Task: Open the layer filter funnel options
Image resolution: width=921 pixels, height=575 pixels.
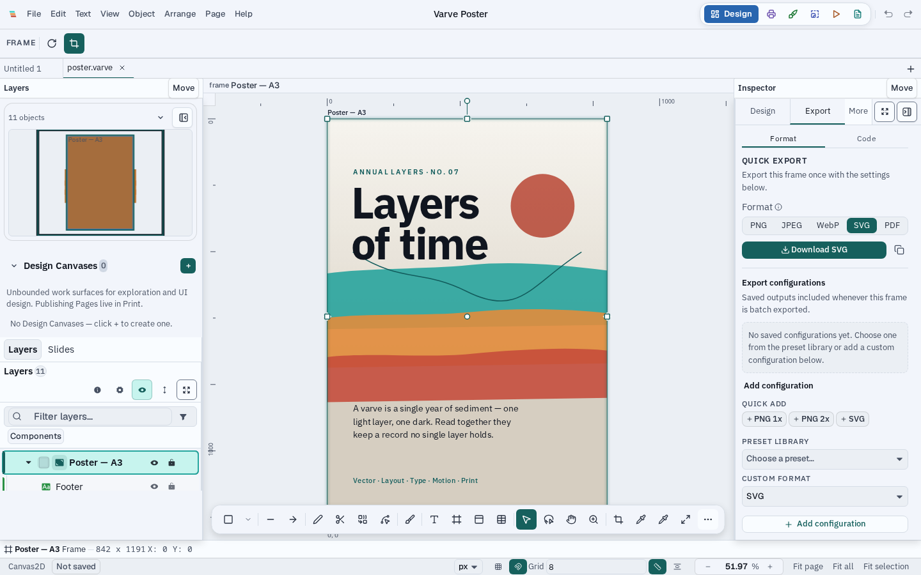Action: pyautogui.click(x=184, y=417)
